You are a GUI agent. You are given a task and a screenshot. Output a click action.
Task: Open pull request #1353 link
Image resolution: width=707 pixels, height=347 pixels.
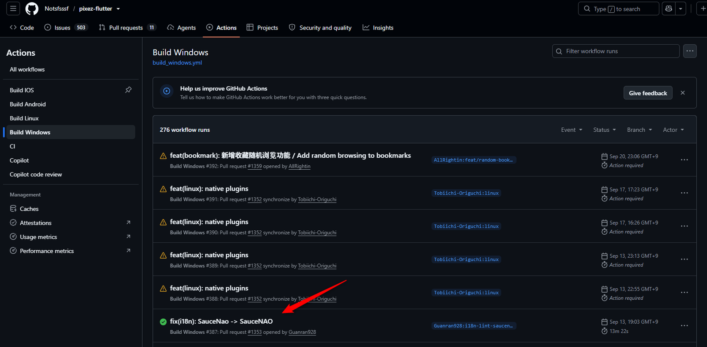[x=255, y=332]
